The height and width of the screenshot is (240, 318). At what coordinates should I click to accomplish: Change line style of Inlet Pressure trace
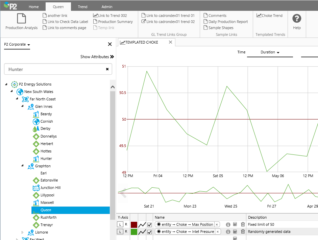[142, 232]
